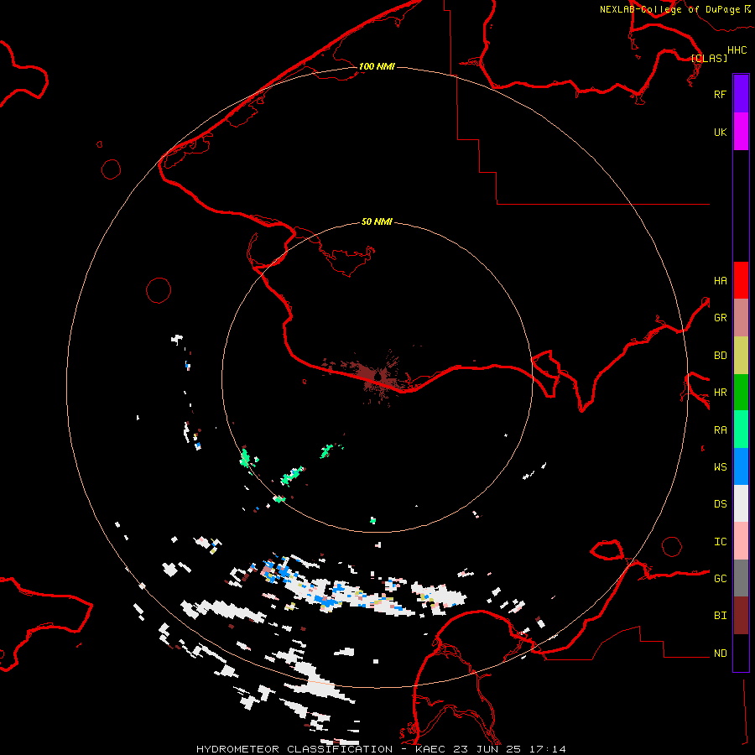Click the brown BI legend swatch
The image size is (755, 755).
tap(741, 616)
